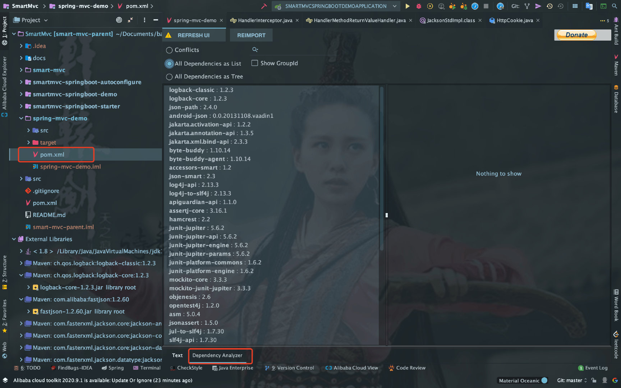The width and height of the screenshot is (621, 388).
Task: Select All Dependencies as List option
Action: pos(169,64)
